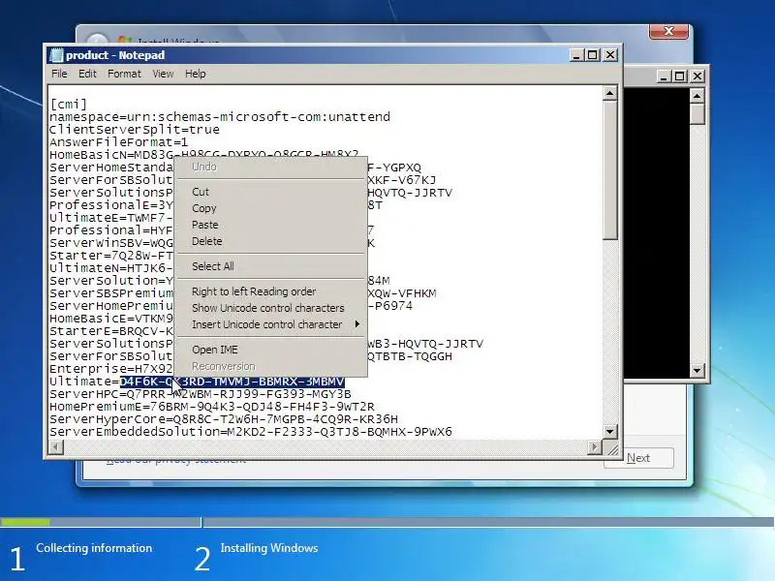Open the File menu in Notepad
Image resolution: width=775 pixels, height=581 pixels.
point(59,74)
